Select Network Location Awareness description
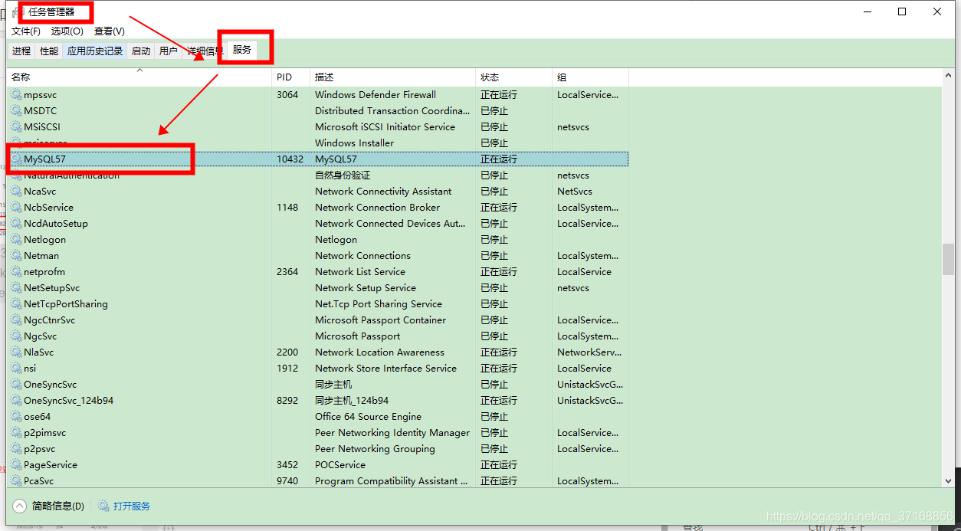 pos(379,352)
